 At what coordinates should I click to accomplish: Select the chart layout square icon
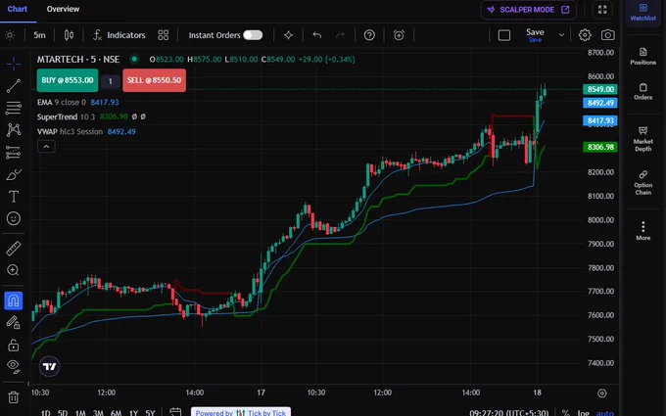point(504,35)
